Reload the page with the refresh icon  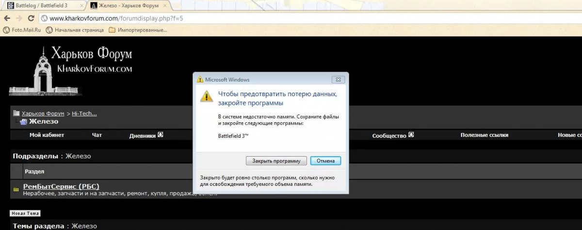[31, 18]
